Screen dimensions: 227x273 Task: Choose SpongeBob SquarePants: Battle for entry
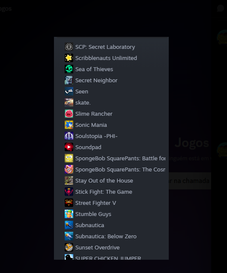point(111,158)
